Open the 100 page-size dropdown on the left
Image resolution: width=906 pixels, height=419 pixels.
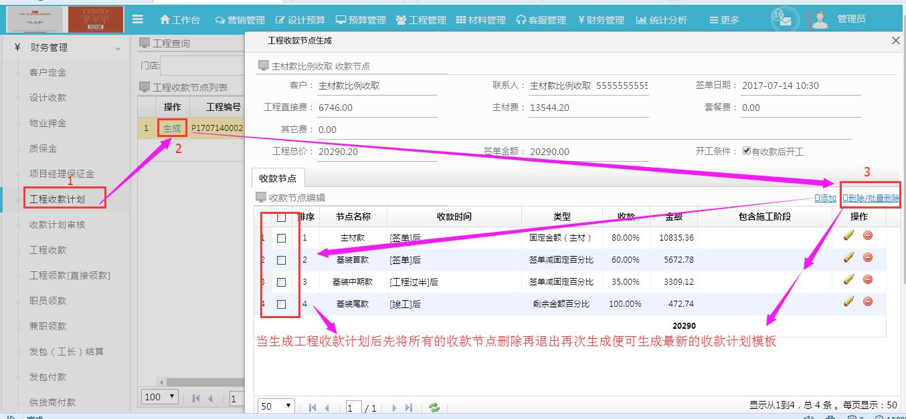(158, 397)
